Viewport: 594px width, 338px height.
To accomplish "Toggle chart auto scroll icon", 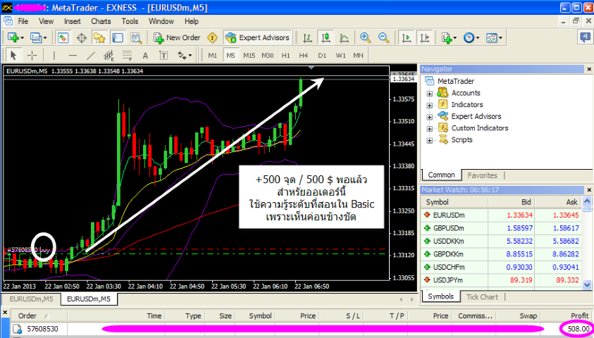I will click(407, 37).
